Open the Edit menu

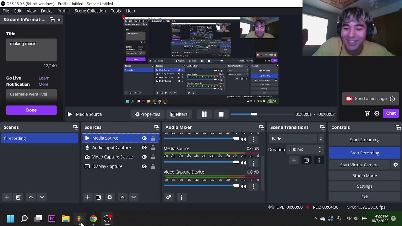point(18,11)
